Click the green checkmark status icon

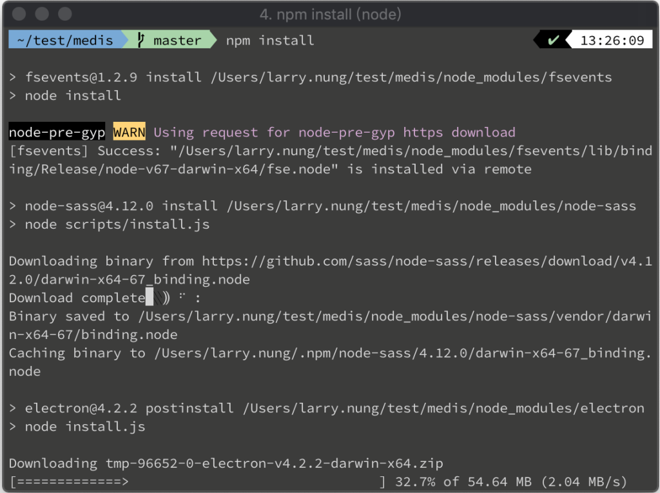tap(553, 40)
